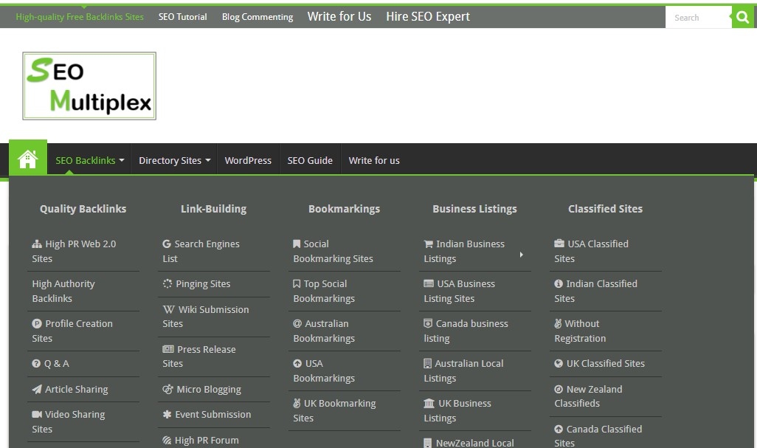Click the Quality Backlinks column heading
This screenshot has width=757, height=448.
pos(83,209)
